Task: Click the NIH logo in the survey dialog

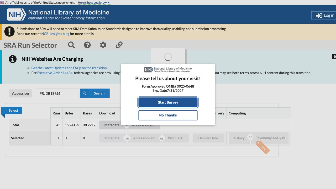Action: point(168,69)
